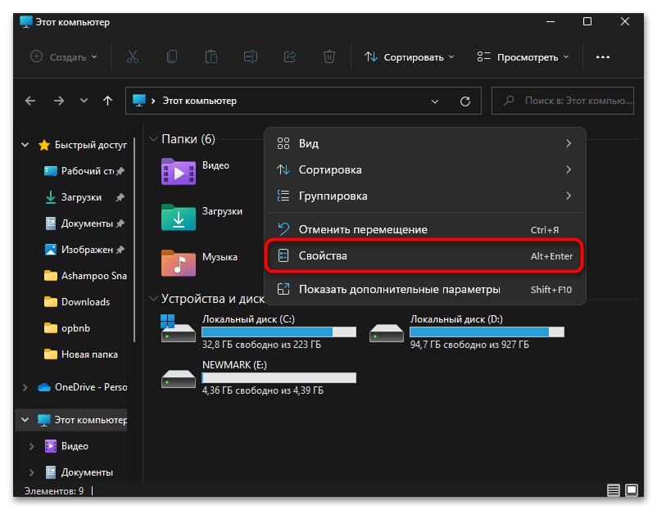Expand Документы under Этот компьютер
657x510 pixels.
31,472
